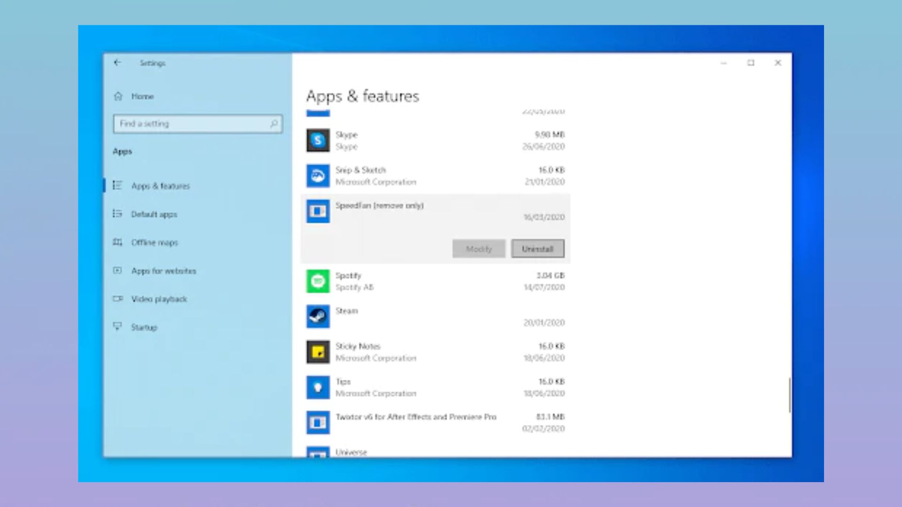Click the greyed Modify button
Screen dimensions: 902x507
(479, 249)
